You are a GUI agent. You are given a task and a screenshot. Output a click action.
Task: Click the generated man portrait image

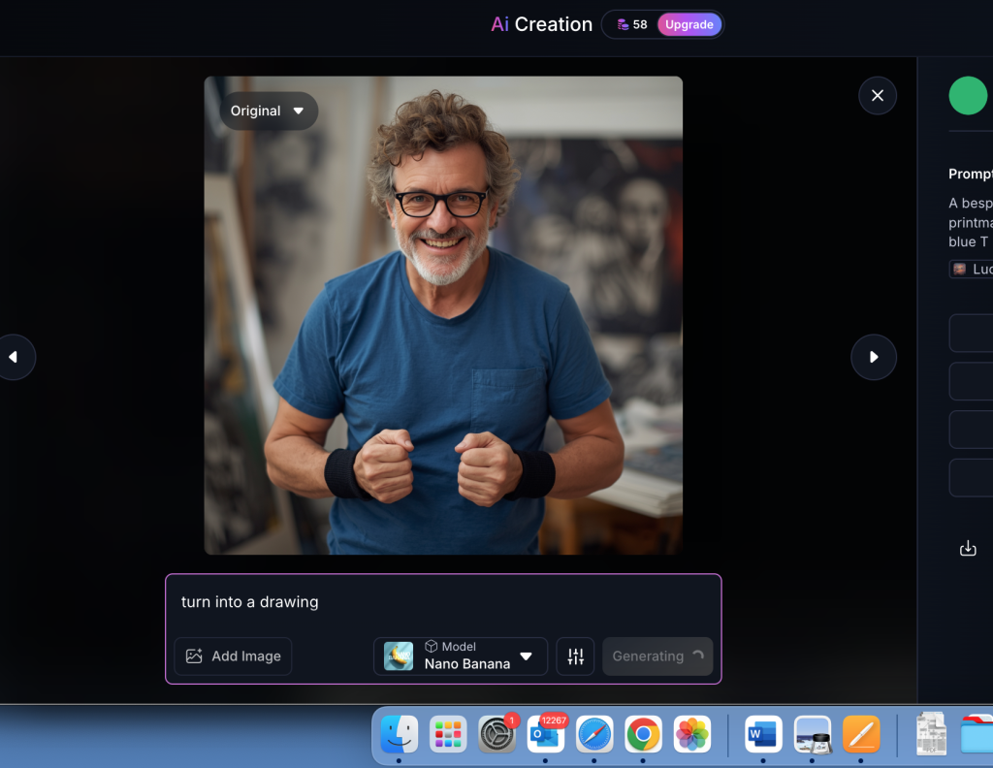point(443,315)
